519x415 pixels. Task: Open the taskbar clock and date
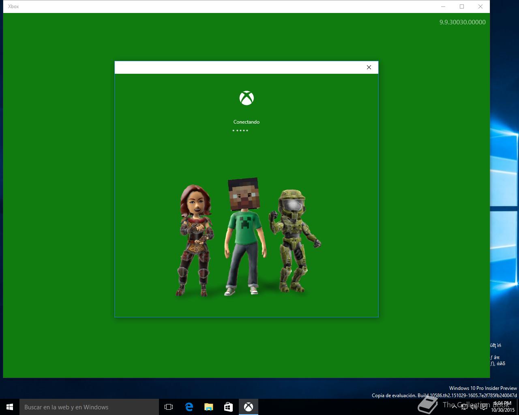coord(503,407)
